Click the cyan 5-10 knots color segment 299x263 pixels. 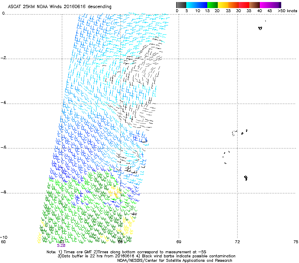click(192, 5)
